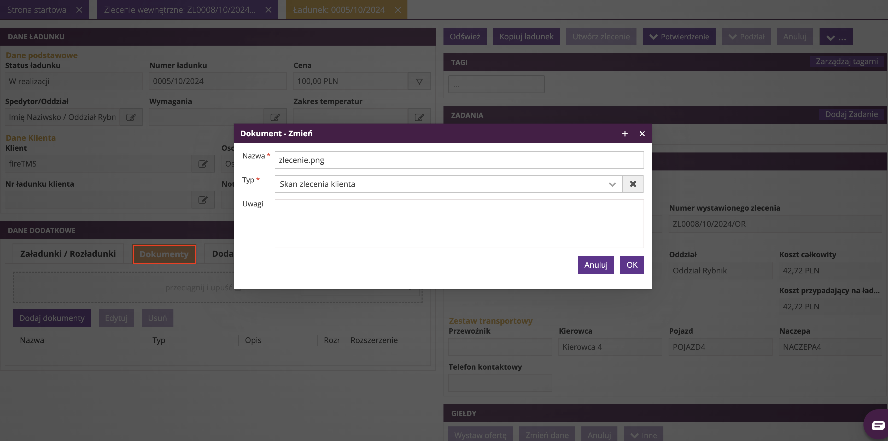Click edit icon for Wymagania field
This screenshot has width=888, height=441.
(x=275, y=117)
